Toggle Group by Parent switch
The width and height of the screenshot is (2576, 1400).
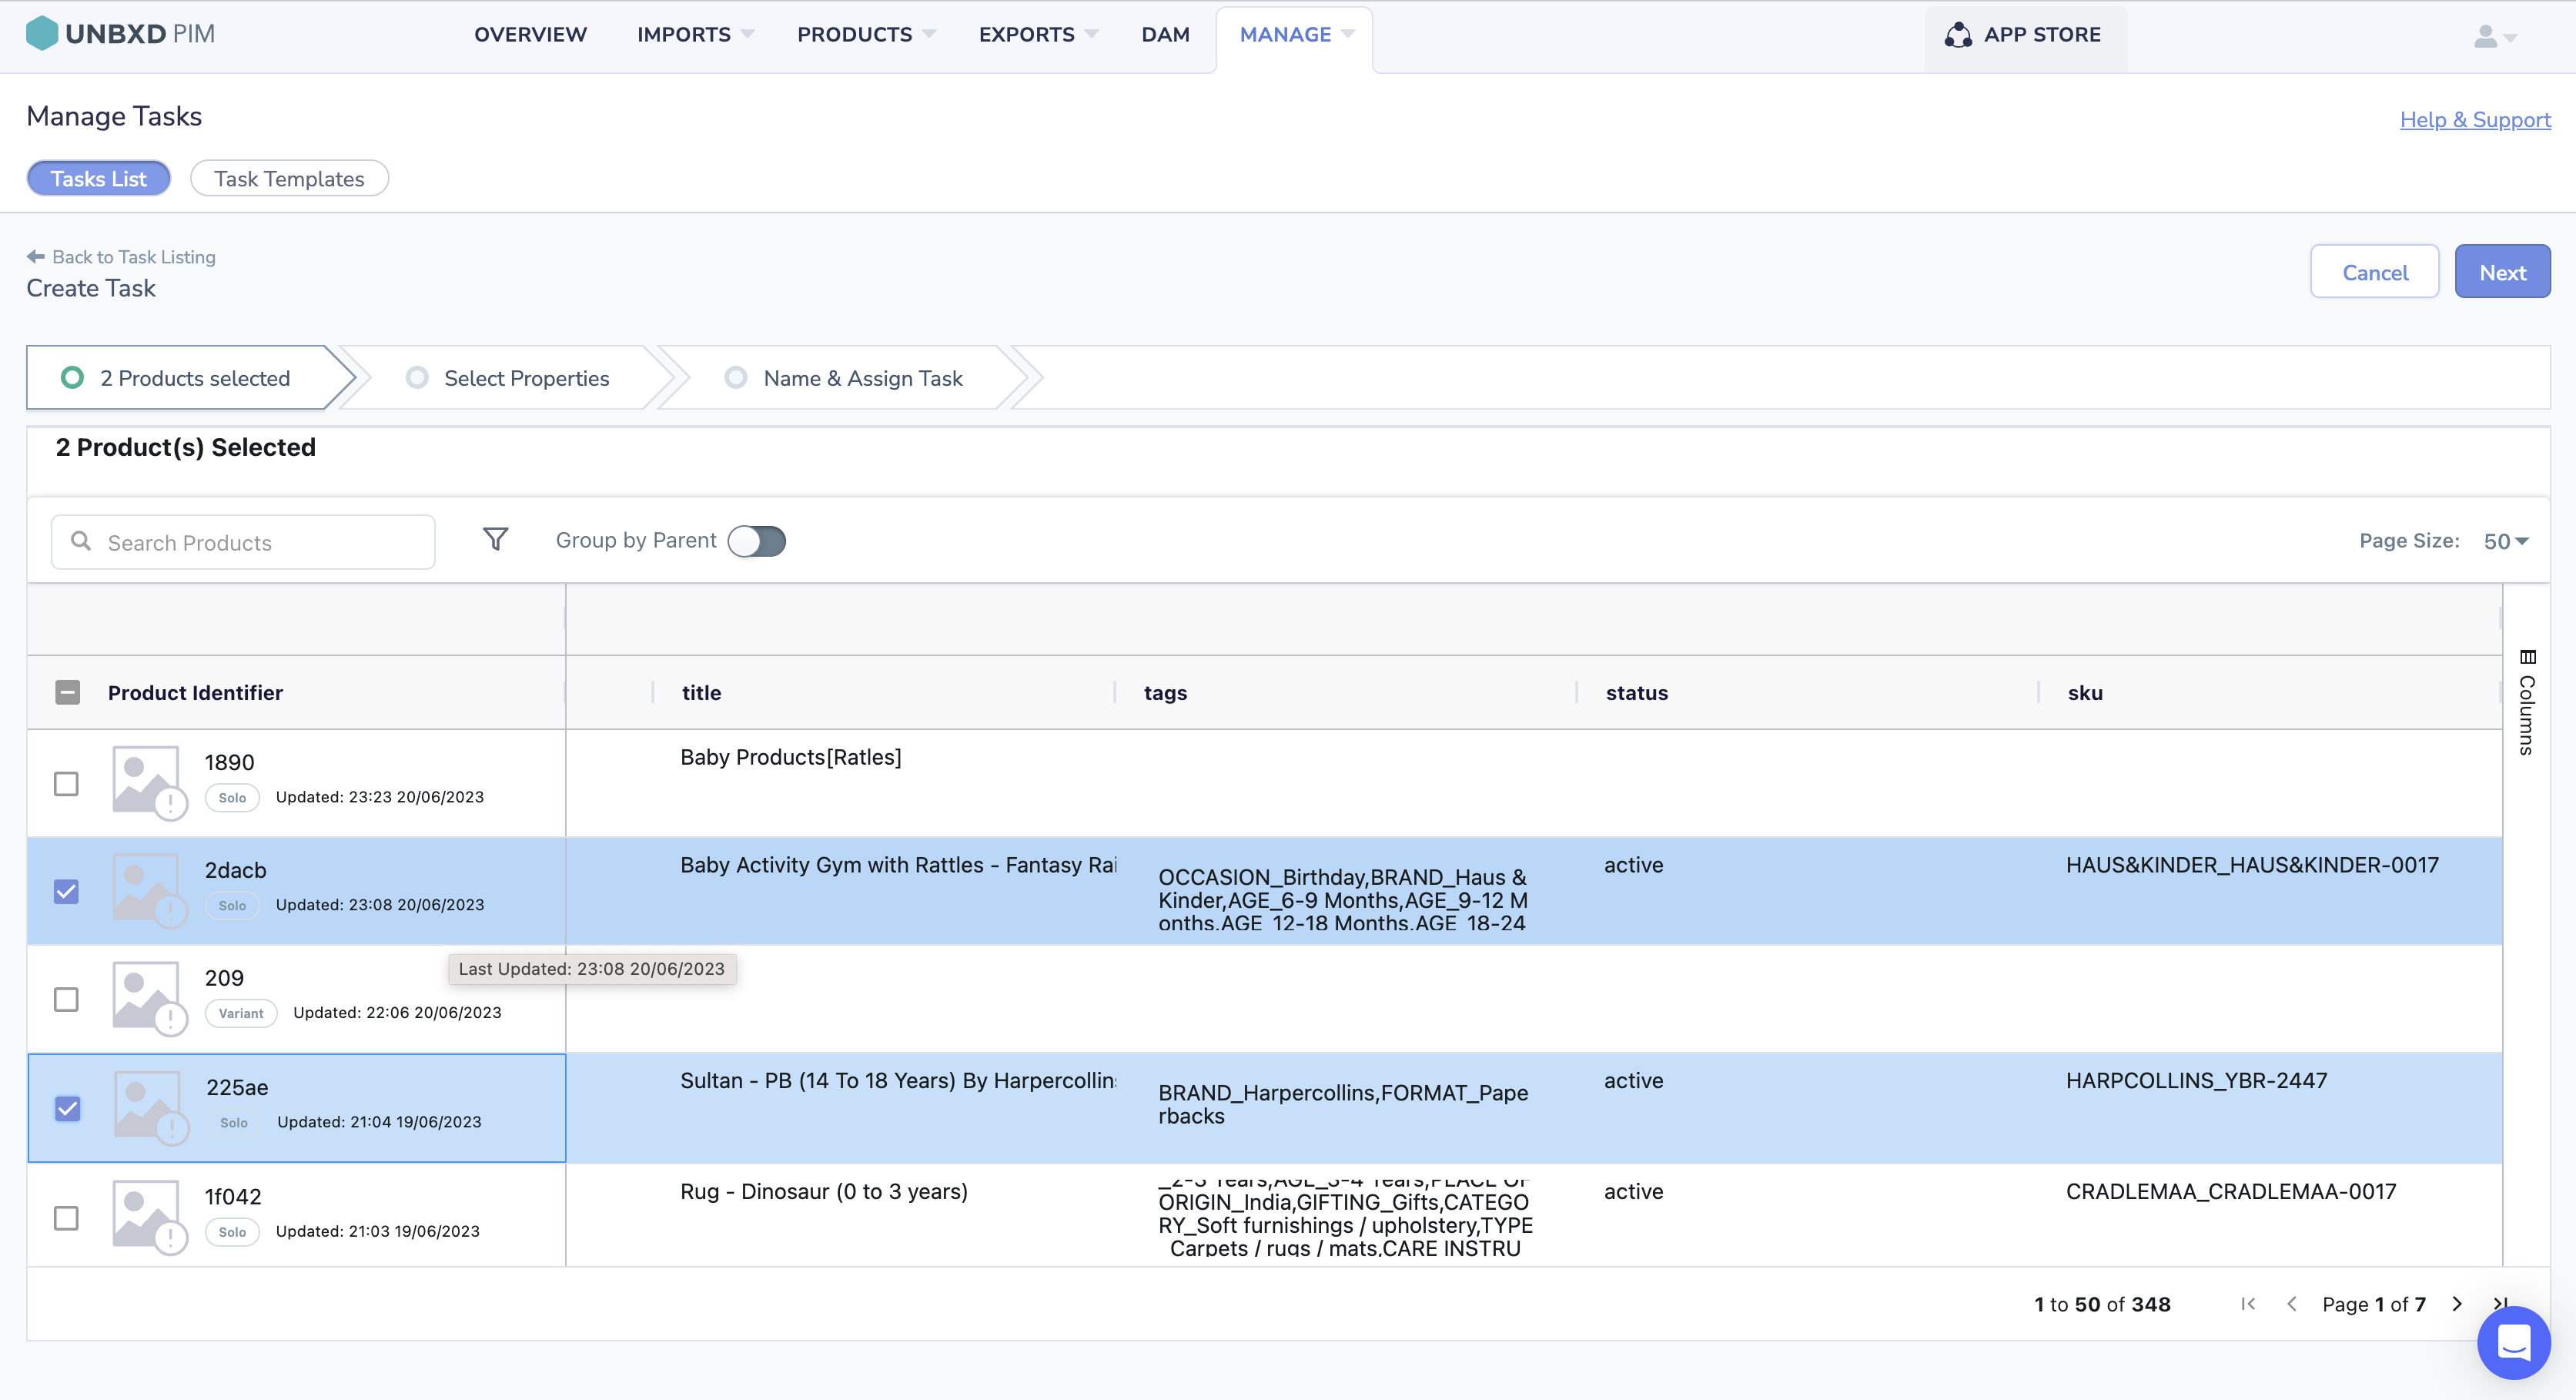pyautogui.click(x=756, y=541)
